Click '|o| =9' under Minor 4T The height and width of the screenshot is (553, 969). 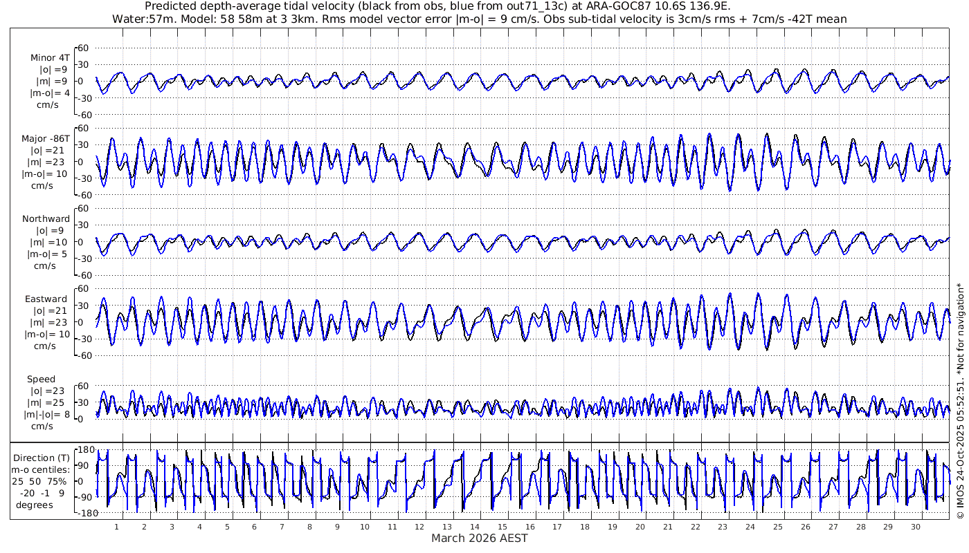coord(53,70)
